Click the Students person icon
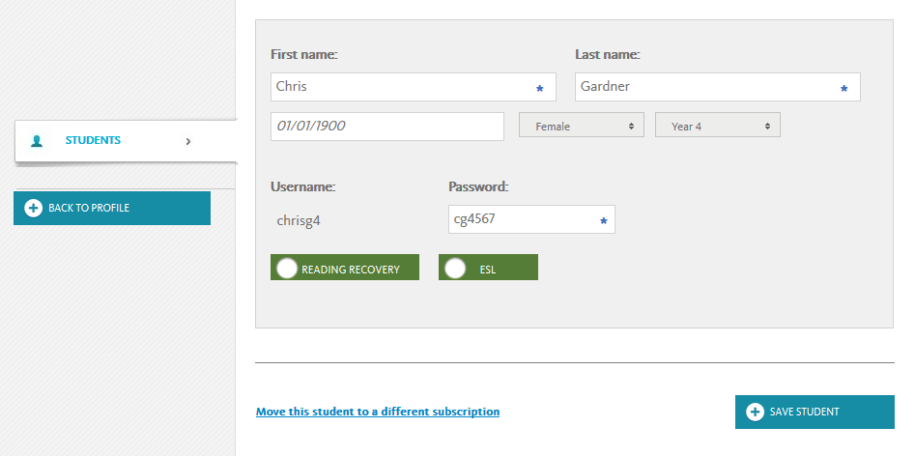 (37, 140)
